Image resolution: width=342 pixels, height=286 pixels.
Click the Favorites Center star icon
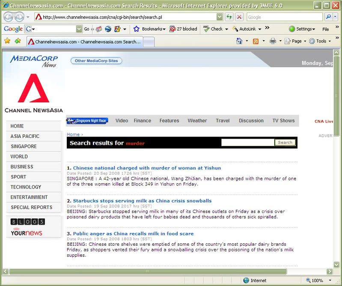[7, 41]
